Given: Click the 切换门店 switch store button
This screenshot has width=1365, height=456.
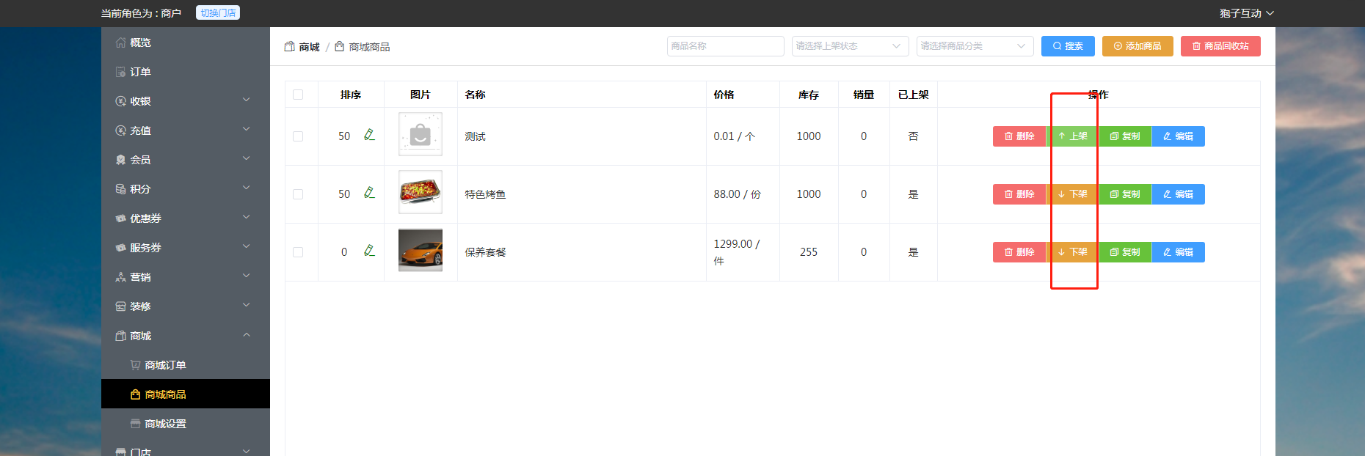Looking at the screenshot, I should coord(218,13).
